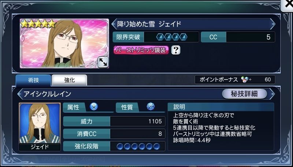
Task: Show previous skill with left arrow by アイシクルレイン
Action: coord(19,94)
